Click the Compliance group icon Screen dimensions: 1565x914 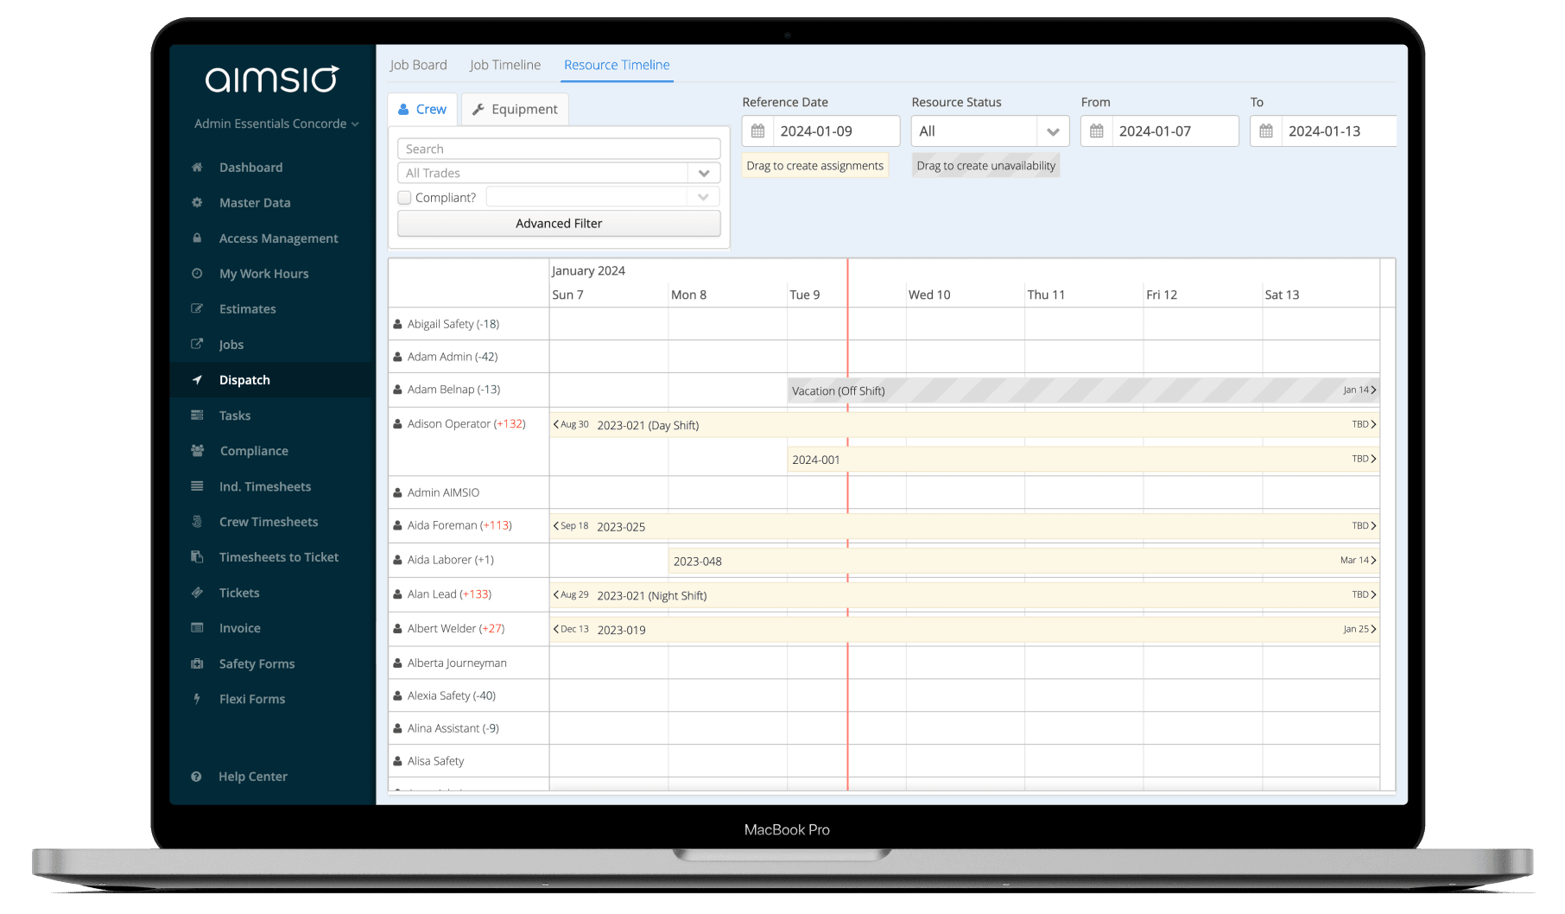tap(197, 451)
